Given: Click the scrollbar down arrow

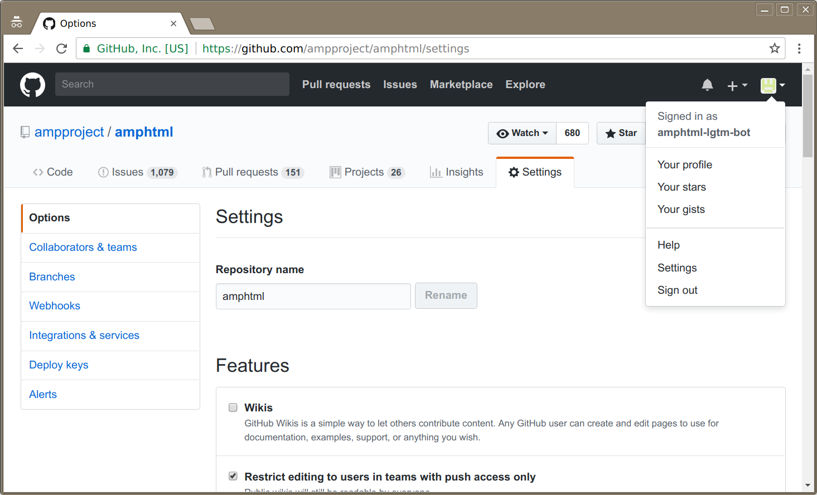Looking at the screenshot, I should [808, 486].
